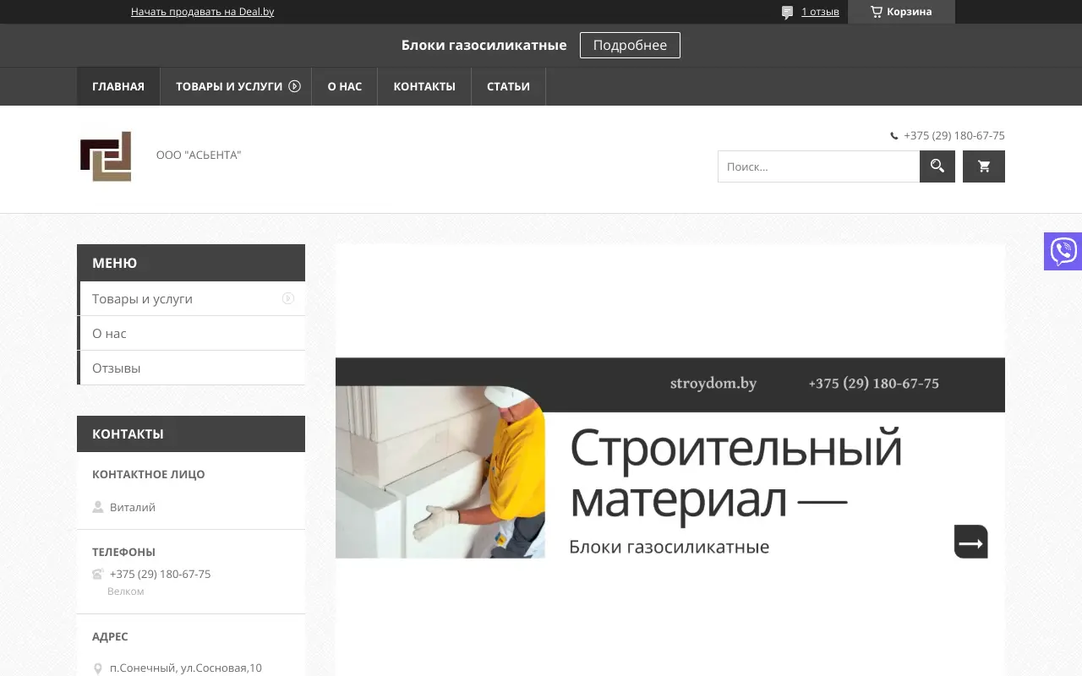Open the cart via the header cart icon
This screenshot has width=1082, height=676.
tap(983, 166)
